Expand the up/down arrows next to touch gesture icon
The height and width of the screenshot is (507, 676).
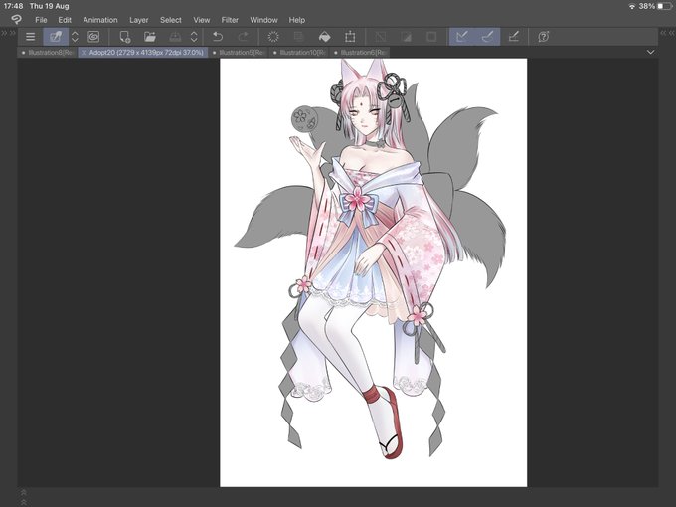(75, 37)
